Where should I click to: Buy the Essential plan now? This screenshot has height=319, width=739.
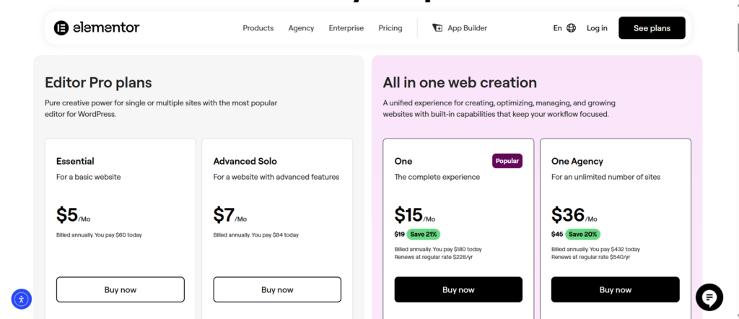pos(121,289)
